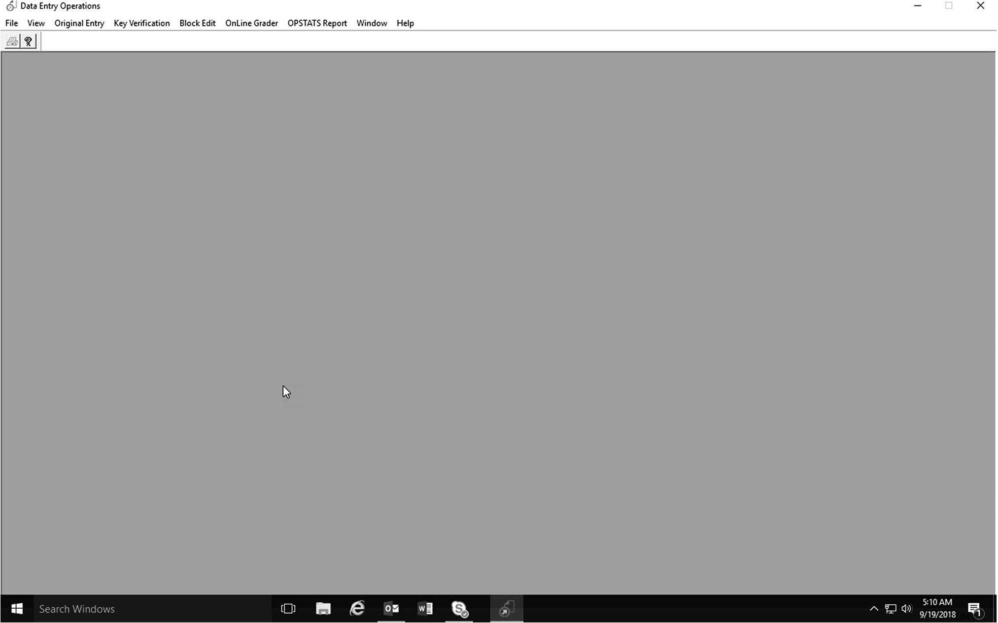Click the Help question mark toolbar icon
The width and height of the screenshot is (998, 623).
tap(29, 42)
